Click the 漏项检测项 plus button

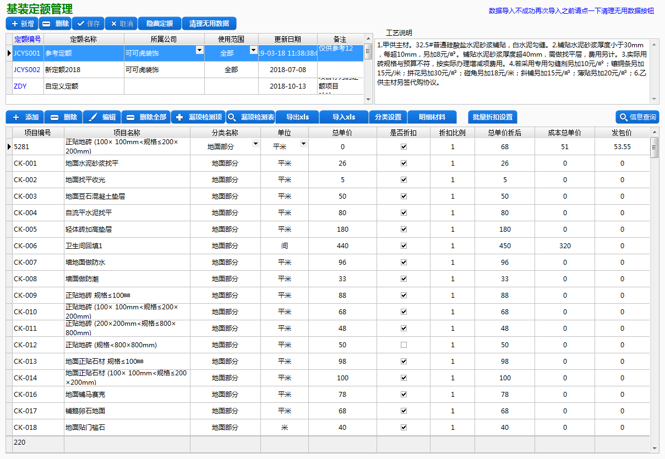pos(198,117)
